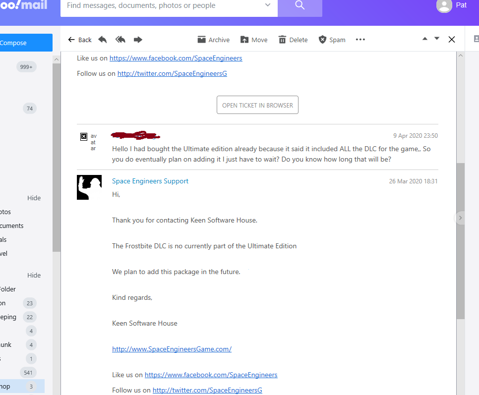Expand the search options dropdown arrow

click(268, 5)
